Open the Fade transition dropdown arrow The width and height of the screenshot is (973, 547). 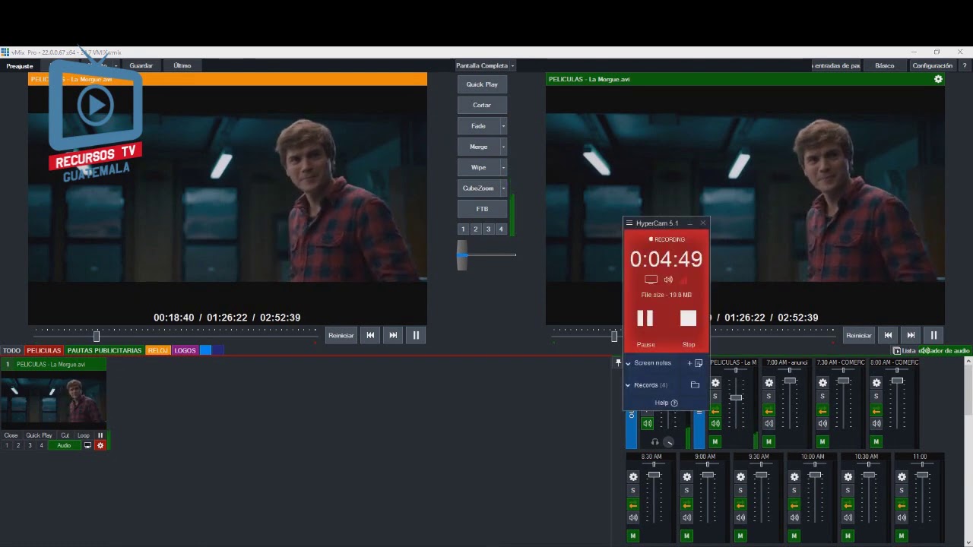point(503,126)
